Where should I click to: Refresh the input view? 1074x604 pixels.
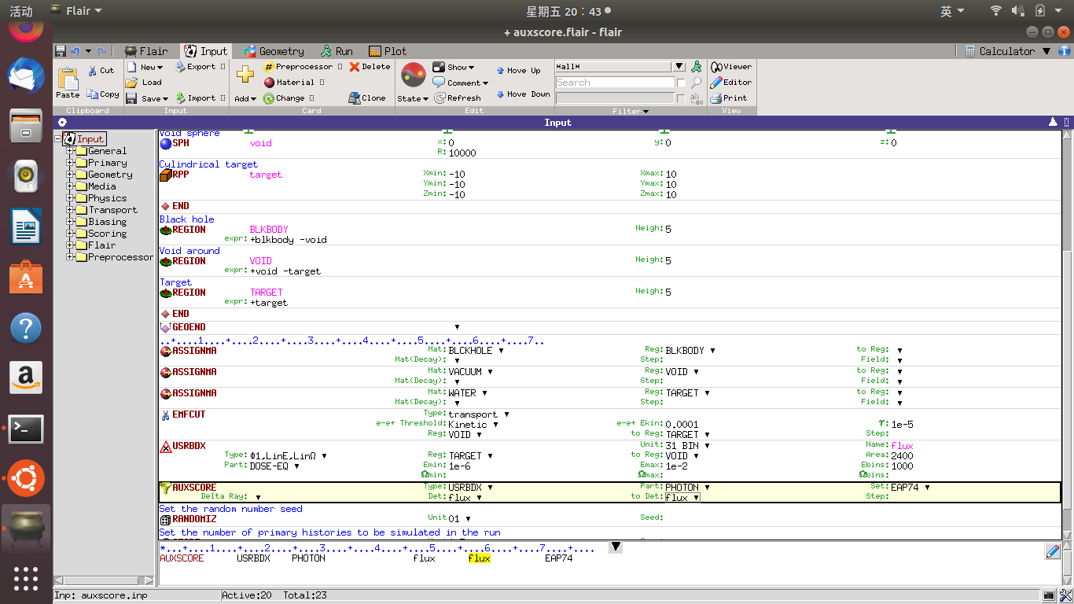tap(457, 98)
